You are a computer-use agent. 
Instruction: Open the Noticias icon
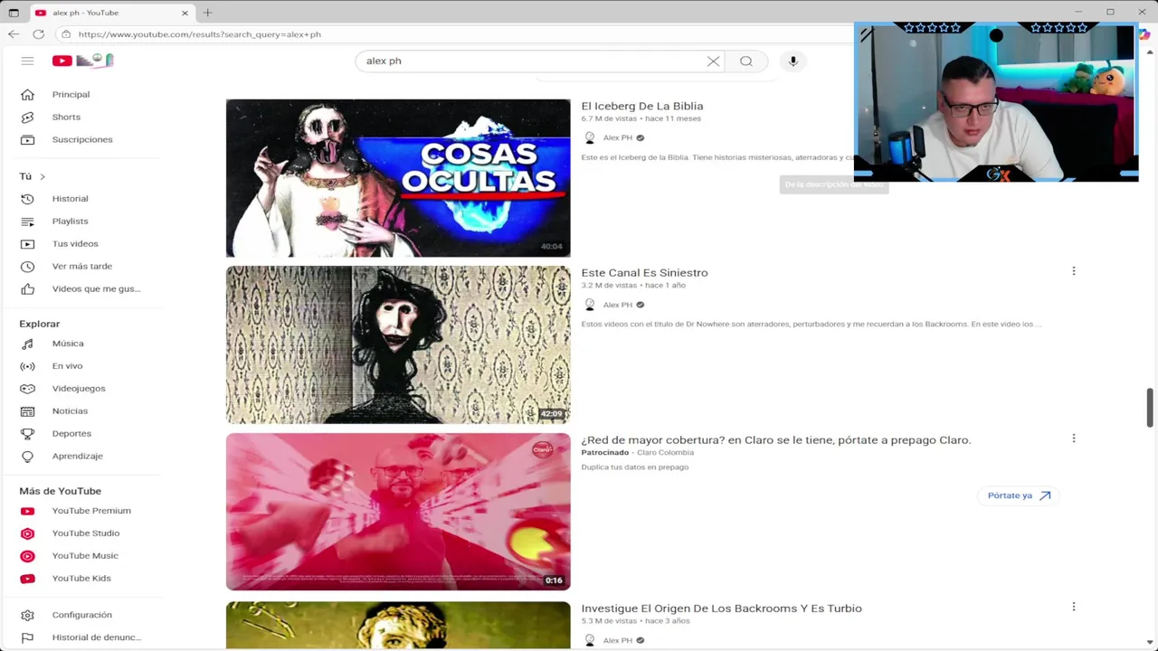click(x=27, y=411)
